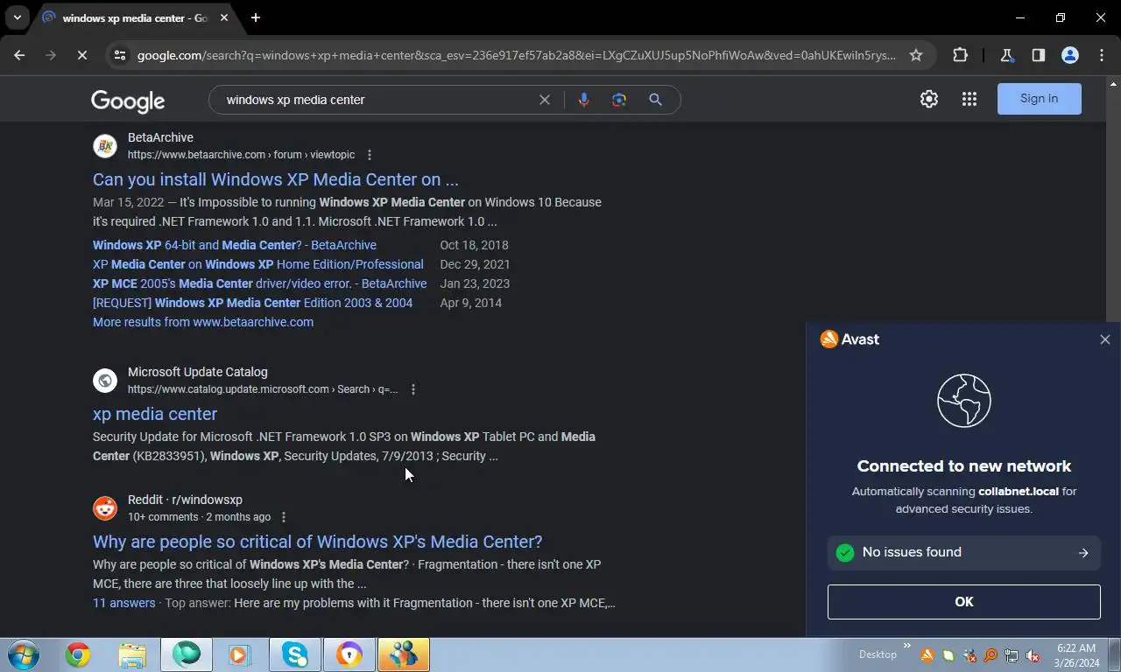Open the Google apps grid
Viewport: 1121px width, 672px height.
coord(969,99)
